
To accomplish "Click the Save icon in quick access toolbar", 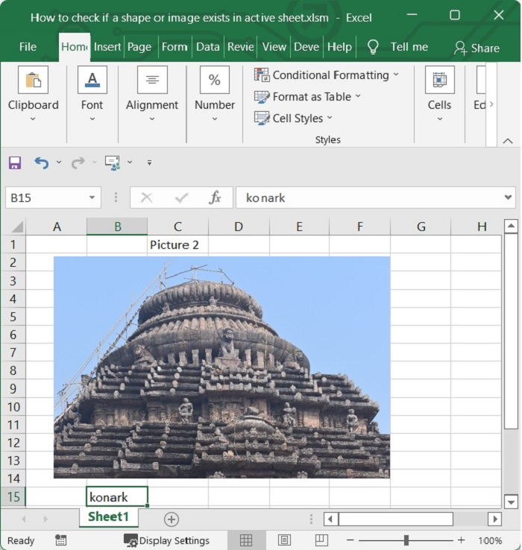I will [x=15, y=162].
